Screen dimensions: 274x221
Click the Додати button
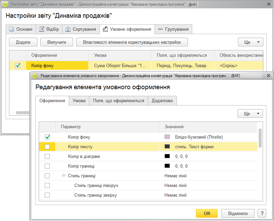pyautogui.click(x=23, y=42)
